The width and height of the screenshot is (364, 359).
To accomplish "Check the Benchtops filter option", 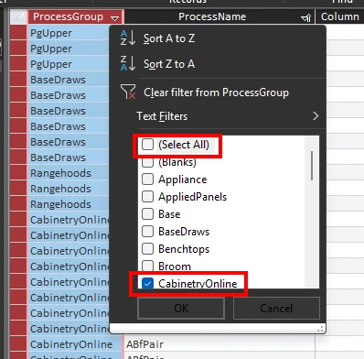I will point(147,249).
